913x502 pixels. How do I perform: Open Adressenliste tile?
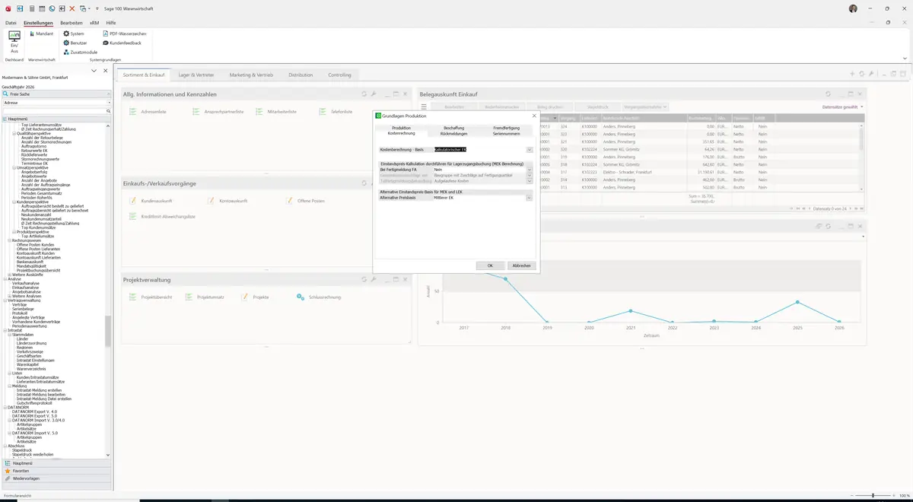148,112
